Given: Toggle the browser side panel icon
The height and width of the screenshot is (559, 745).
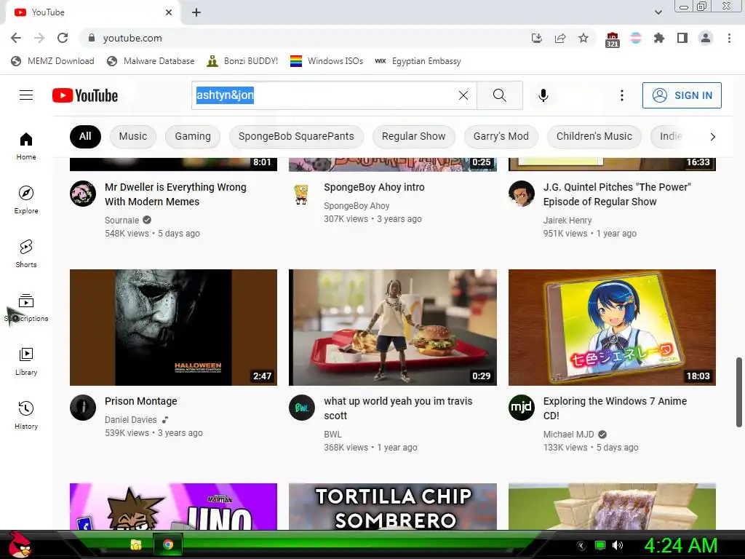Looking at the screenshot, I should (x=682, y=38).
